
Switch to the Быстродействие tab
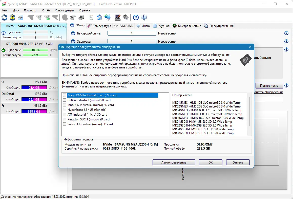187,26
